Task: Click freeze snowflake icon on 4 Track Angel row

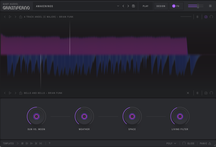Action: (197, 17)
